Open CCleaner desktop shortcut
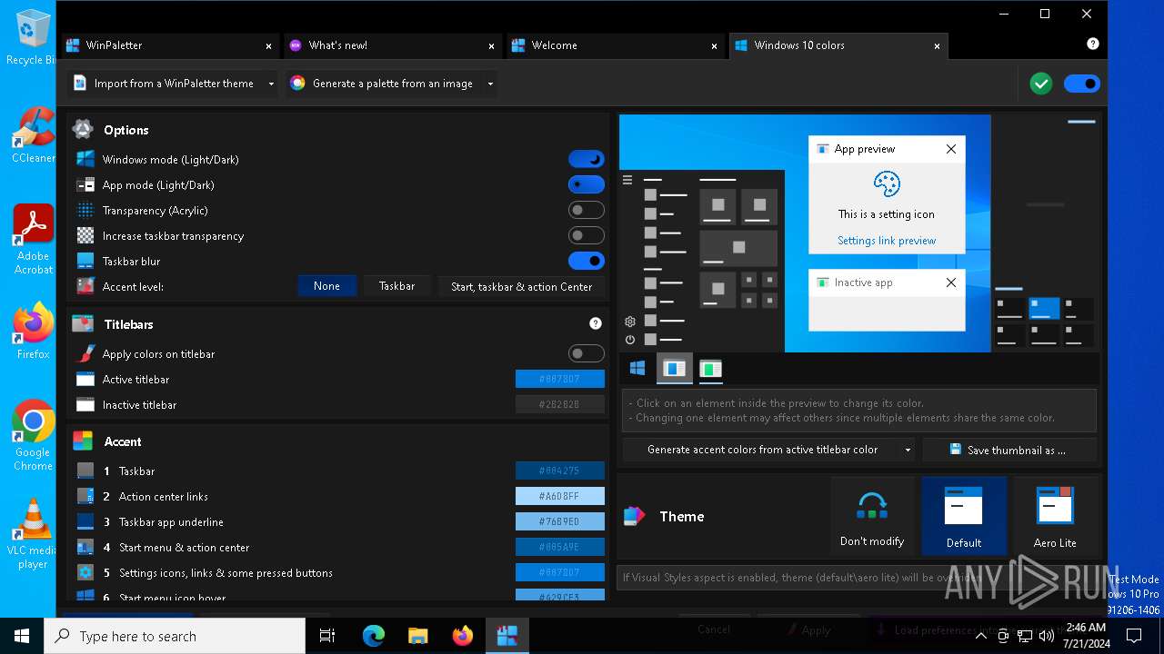Screen dimensions: 1164x654 (x=34, y=135)
